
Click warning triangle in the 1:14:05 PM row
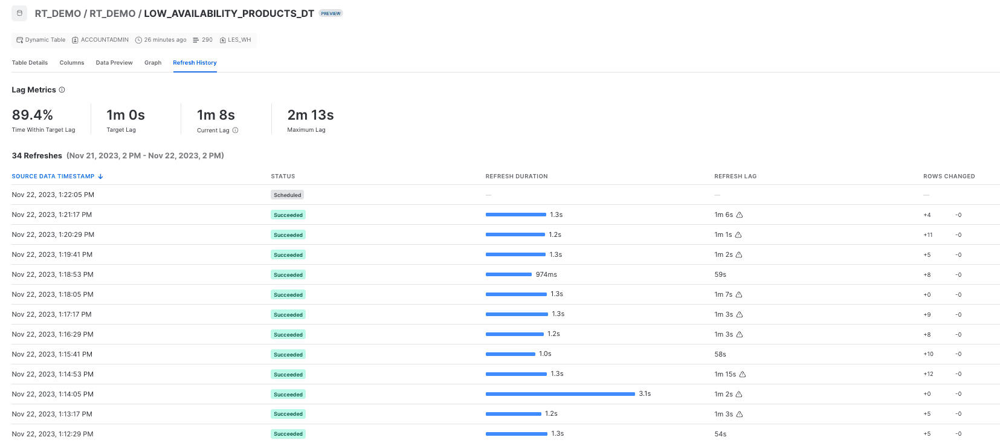click(x=739, y=394)
